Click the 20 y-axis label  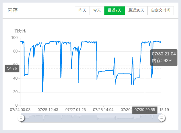(16, 92)
